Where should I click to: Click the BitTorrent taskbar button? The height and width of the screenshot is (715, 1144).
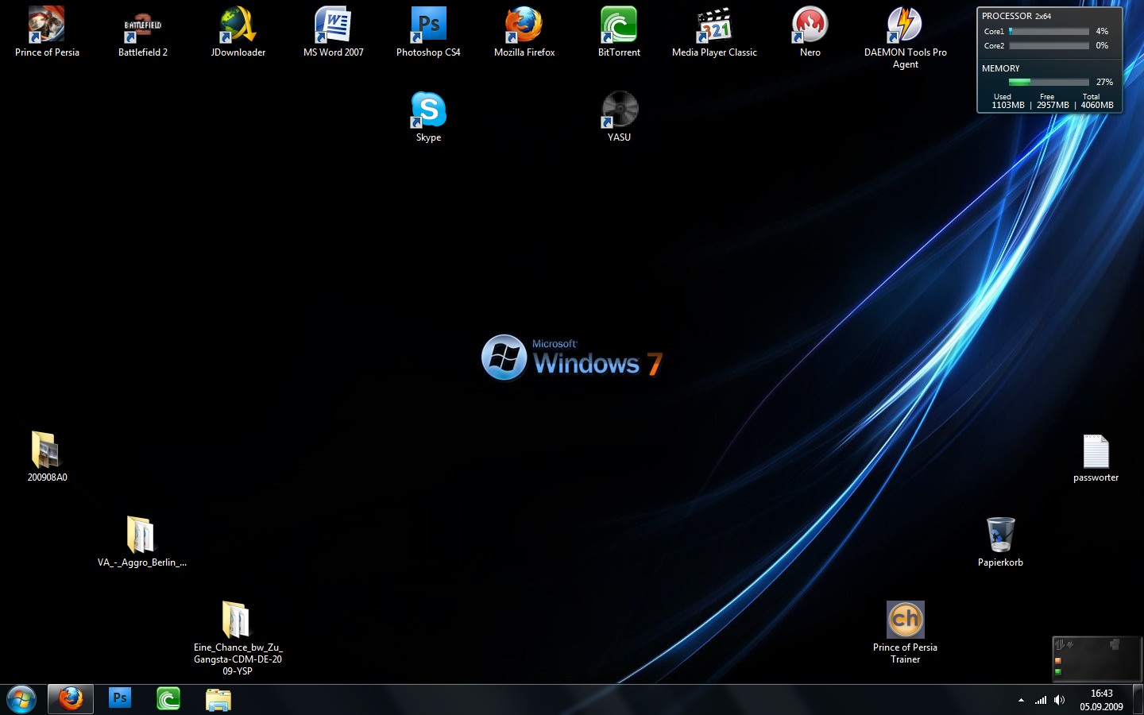coord(168,699)
